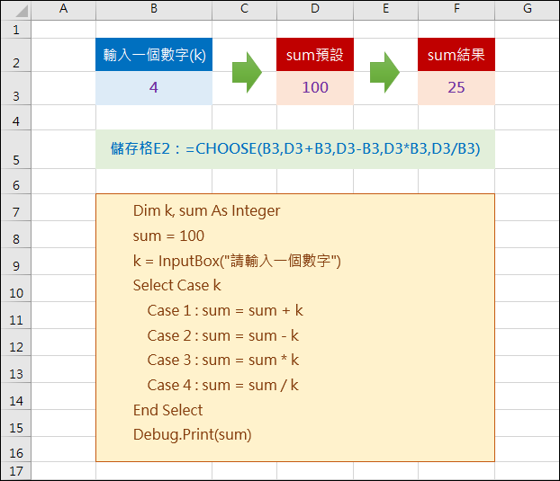The width and height of the screenshot is (560, 481).
Task: Select row 9 header
Action: click(x=16, y=262)
